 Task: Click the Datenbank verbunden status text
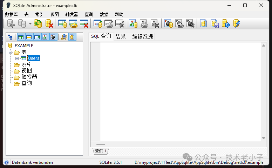tap(32, 162)
